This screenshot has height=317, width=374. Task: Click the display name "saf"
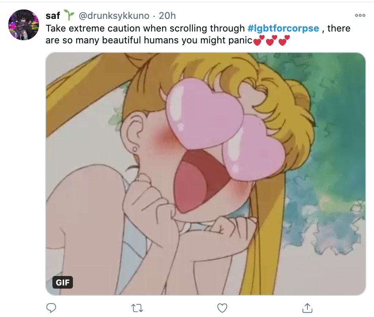coord(53,16)
